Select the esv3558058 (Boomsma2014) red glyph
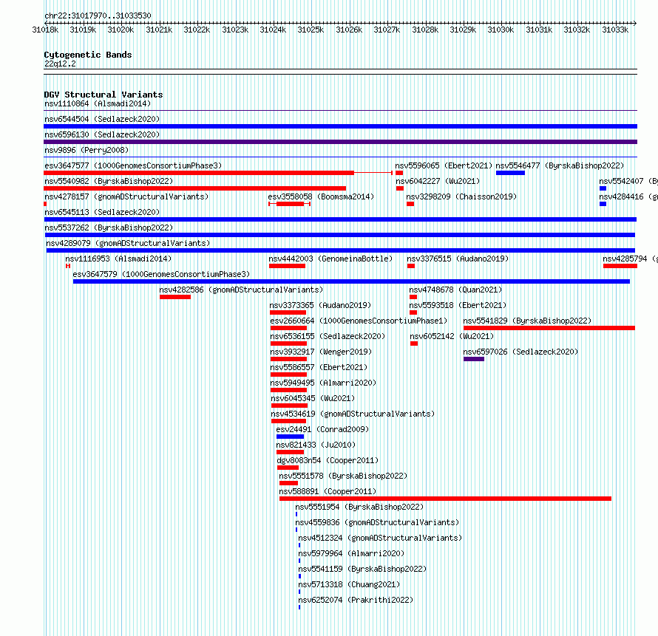The height and width of the screenshot is (636, 658). [x=290, y=204]
